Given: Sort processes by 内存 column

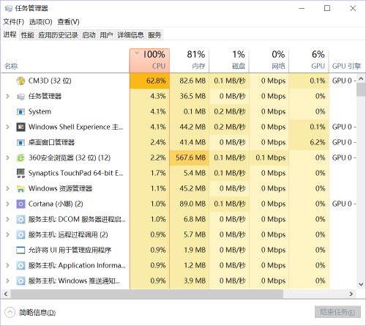Looking at the screenshot, I should point(190,61).
